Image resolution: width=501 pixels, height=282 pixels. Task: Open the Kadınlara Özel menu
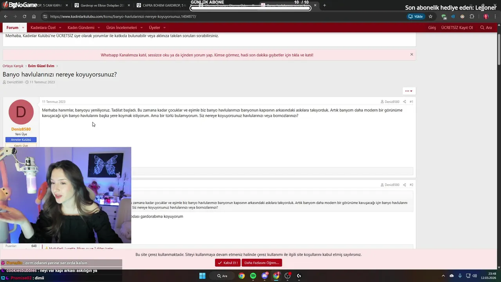pos(43,28)
